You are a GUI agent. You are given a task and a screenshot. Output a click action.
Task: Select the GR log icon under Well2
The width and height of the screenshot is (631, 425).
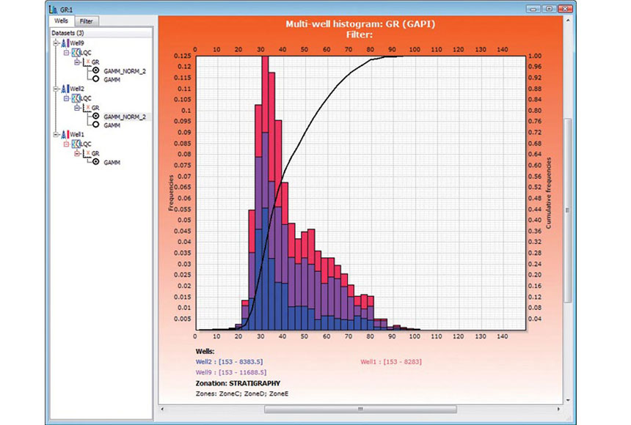click(87, 106)
